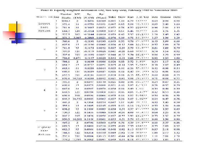Image resolution: width=197 pixels, height=148 pixels.
Task: Select the 656.2 number of stocks cell
Action: (x=66, y=109)
